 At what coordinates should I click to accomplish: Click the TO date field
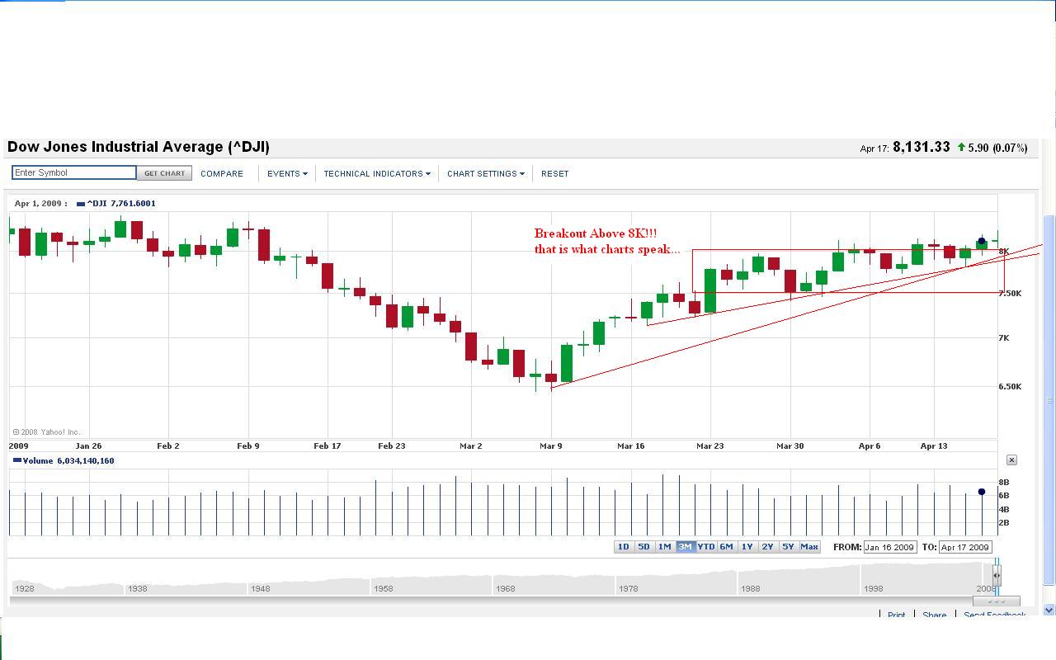coord(965,547)
